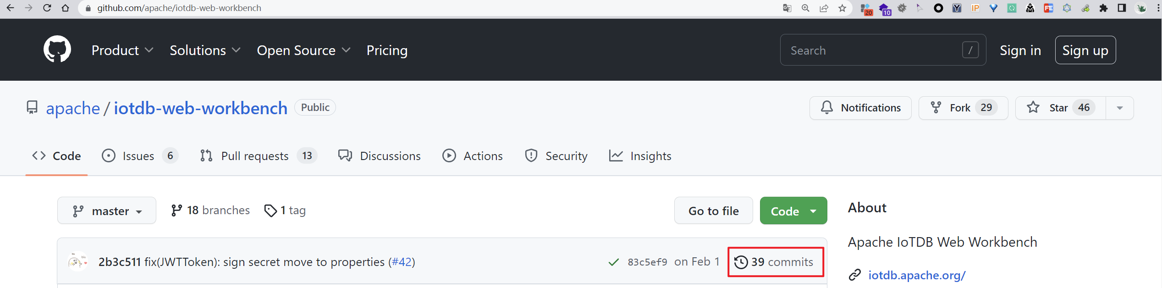The height and width of the screenshot is (288, 1162).
Task: Open the browser extensions puzzle icon
Action: (1103, 8)
